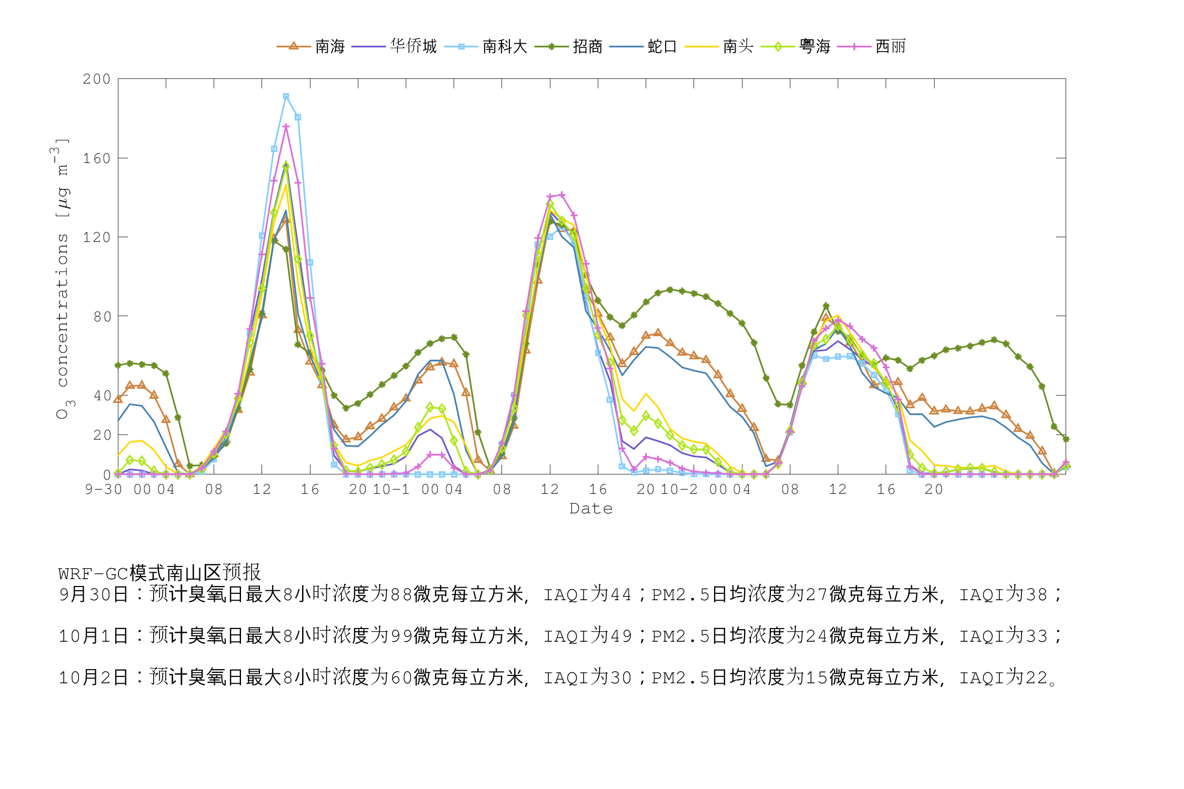
Task: Click the 粤海 diamond legend marker
Action: click(777, 46)
